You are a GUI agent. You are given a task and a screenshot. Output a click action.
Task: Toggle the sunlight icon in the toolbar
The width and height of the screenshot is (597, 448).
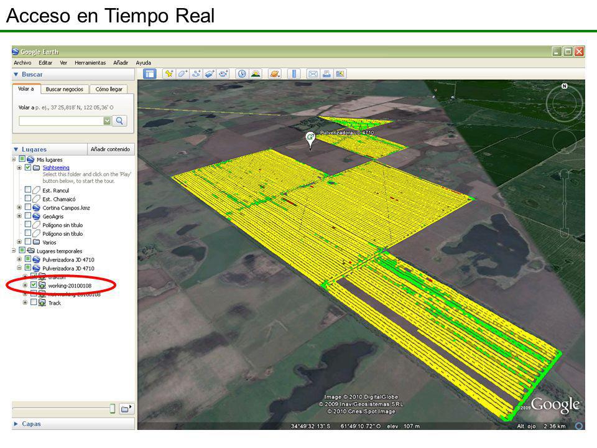tap(256, 74)
